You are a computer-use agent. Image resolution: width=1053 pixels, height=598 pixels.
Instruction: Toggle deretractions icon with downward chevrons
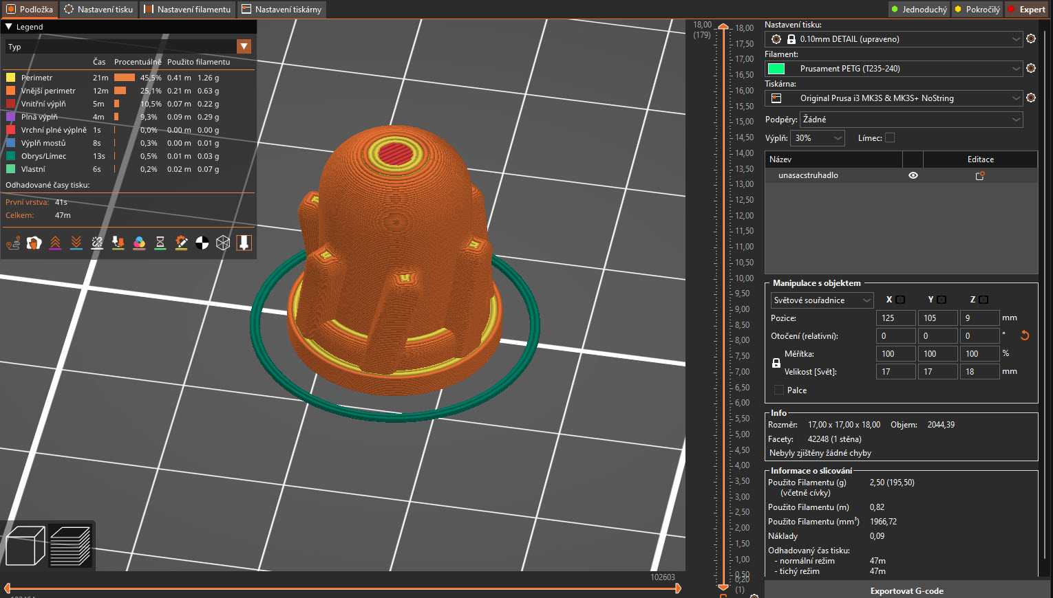76,243
